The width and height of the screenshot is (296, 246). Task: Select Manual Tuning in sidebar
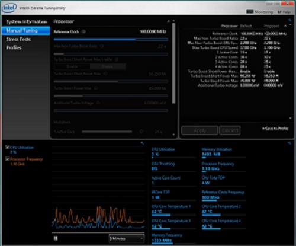click(26, 31)
